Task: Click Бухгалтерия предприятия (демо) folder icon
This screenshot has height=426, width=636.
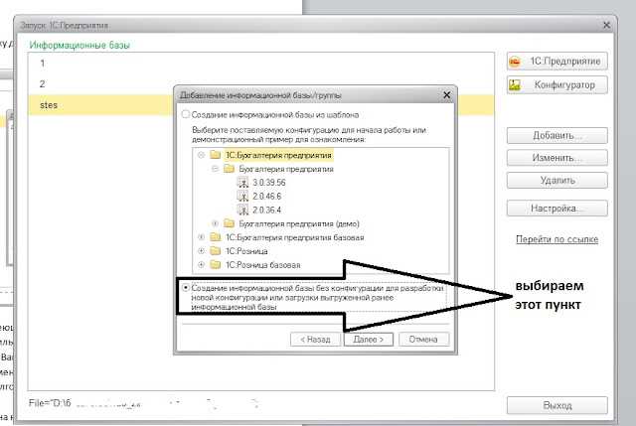Action: [x=230, y=223]
